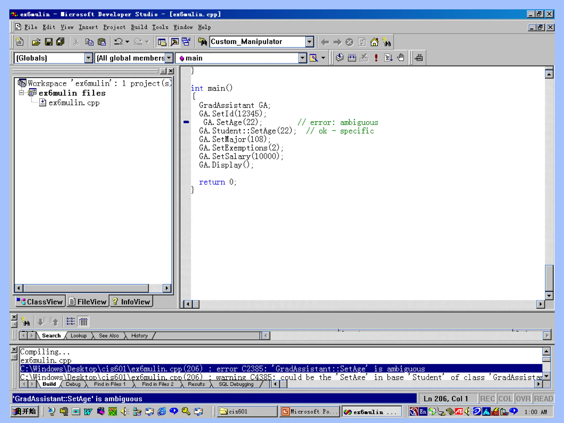The height and width of the screenshot is (423, 564).
Task: Click the Go debug icon
Action: click(388, 58)
